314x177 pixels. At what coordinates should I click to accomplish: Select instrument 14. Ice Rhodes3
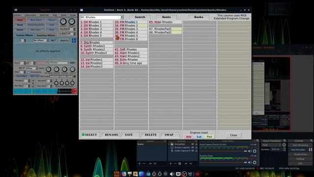point(97,66)
